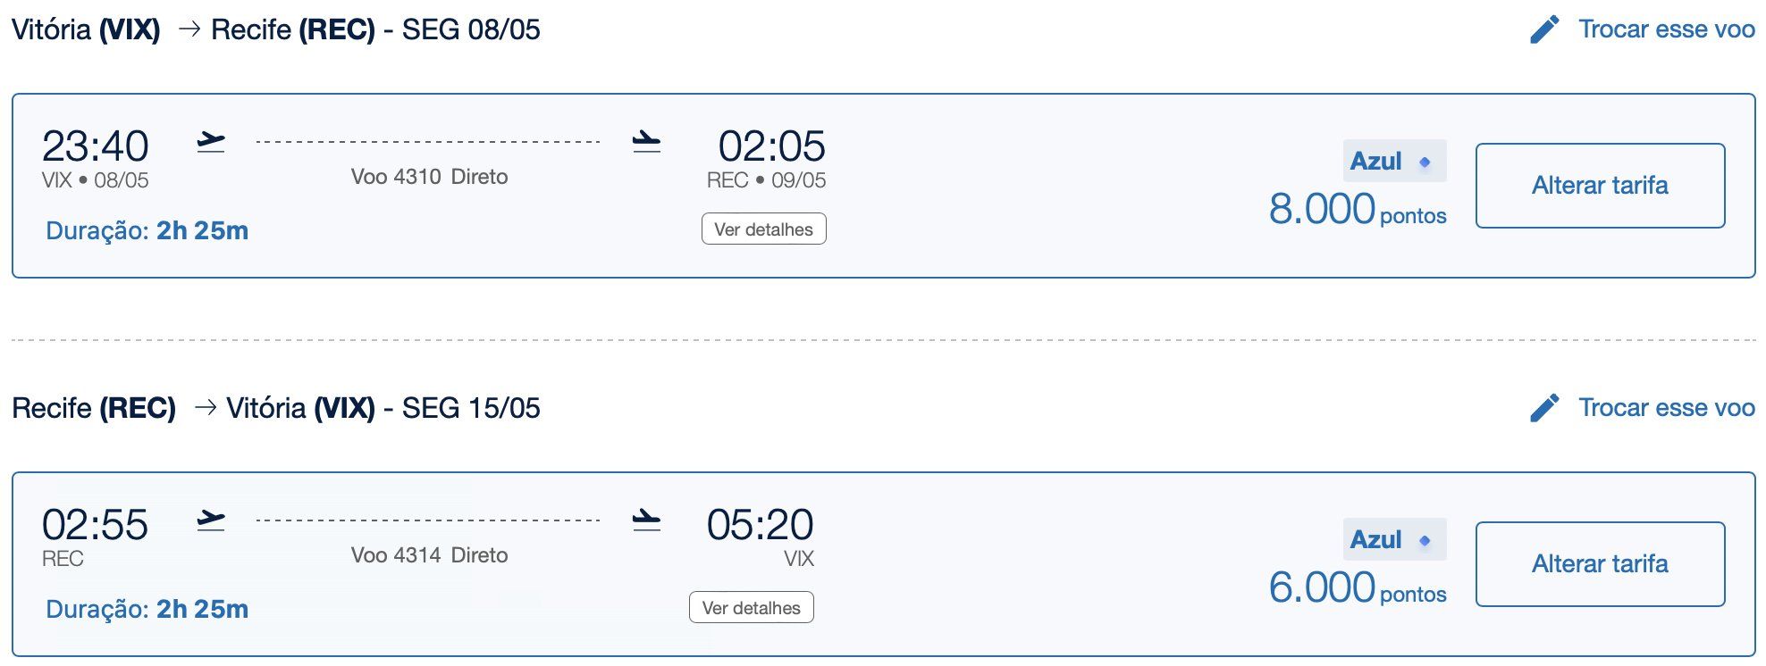Open Ver detalhes for flight 4314
This screenshot has height=666, width=1766.
tap(752, 608)
